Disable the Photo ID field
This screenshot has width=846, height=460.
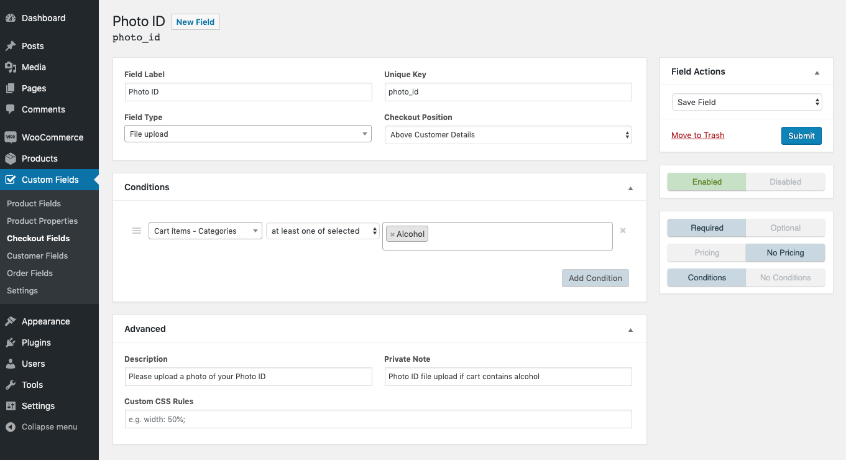pos(785,182)
